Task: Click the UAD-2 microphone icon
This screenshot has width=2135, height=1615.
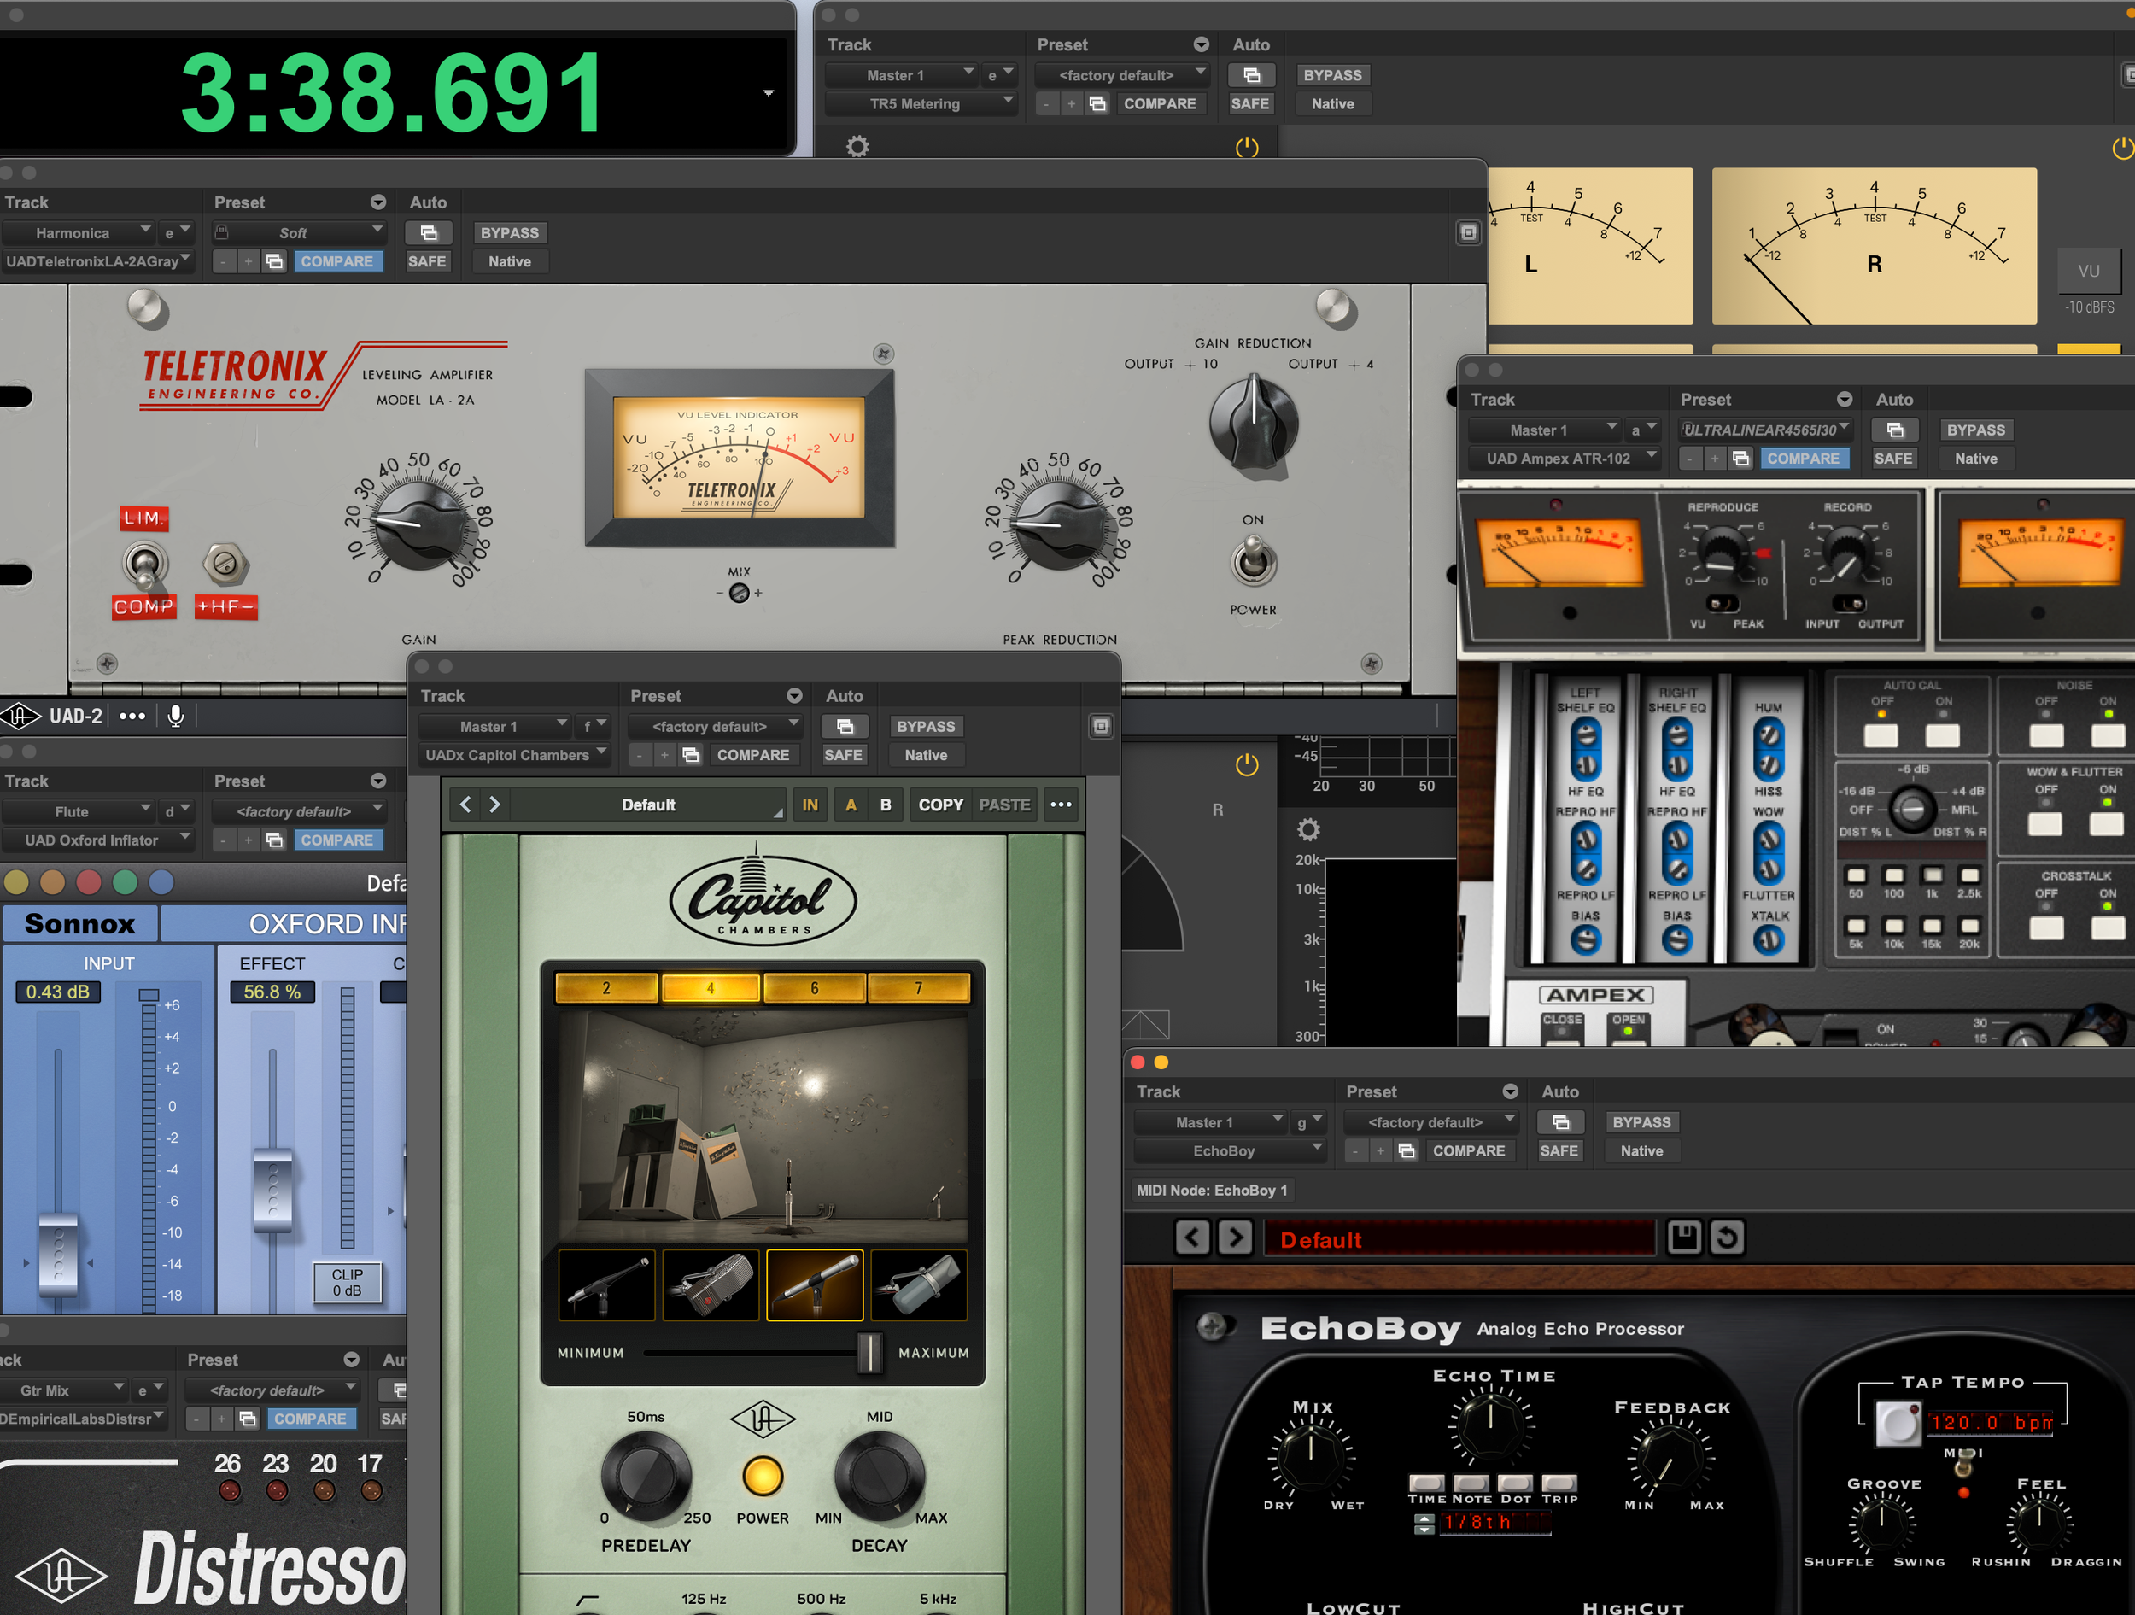Action: click(x=176, y=716)
